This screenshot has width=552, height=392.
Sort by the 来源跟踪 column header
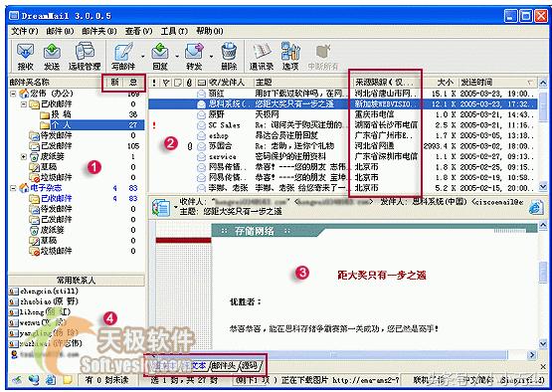[x=386, y=83]
